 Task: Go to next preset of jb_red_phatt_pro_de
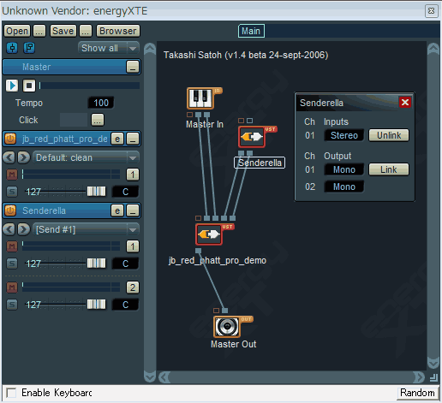tap(24, 157)
